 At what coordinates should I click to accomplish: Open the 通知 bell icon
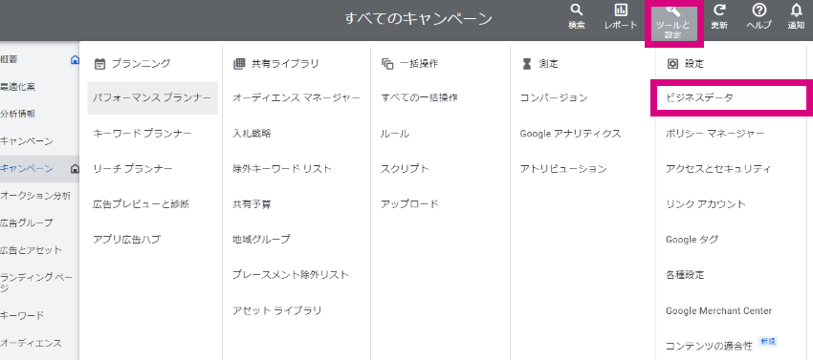click(x=796, y=11)
